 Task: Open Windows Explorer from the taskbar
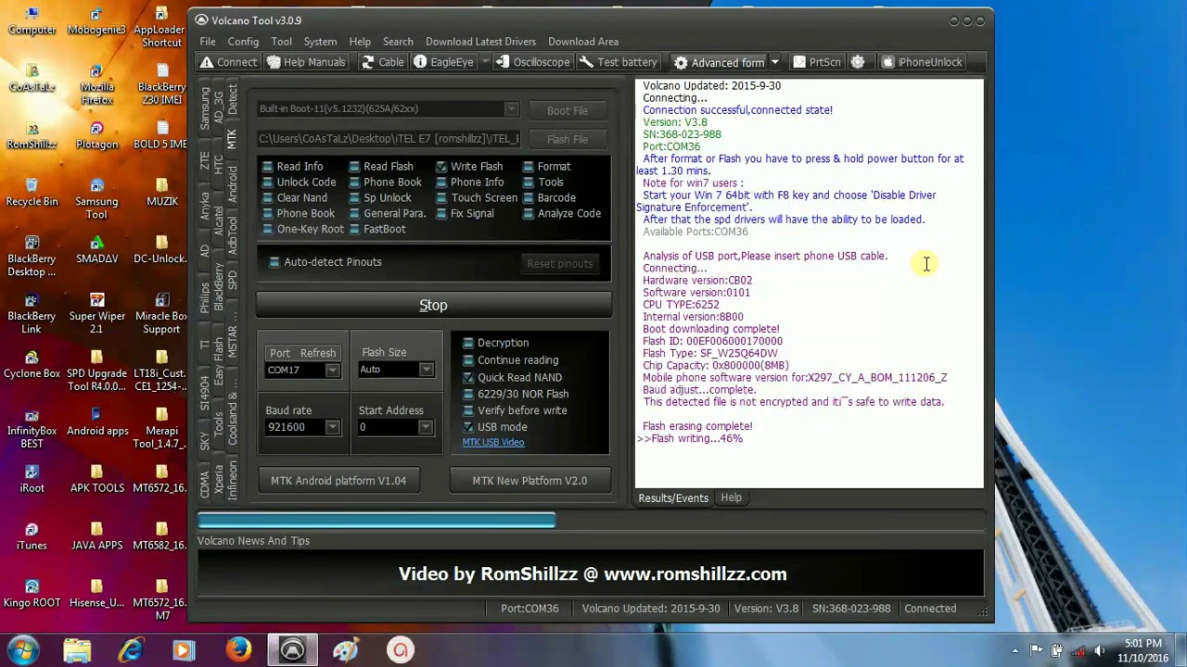[77, 649]
